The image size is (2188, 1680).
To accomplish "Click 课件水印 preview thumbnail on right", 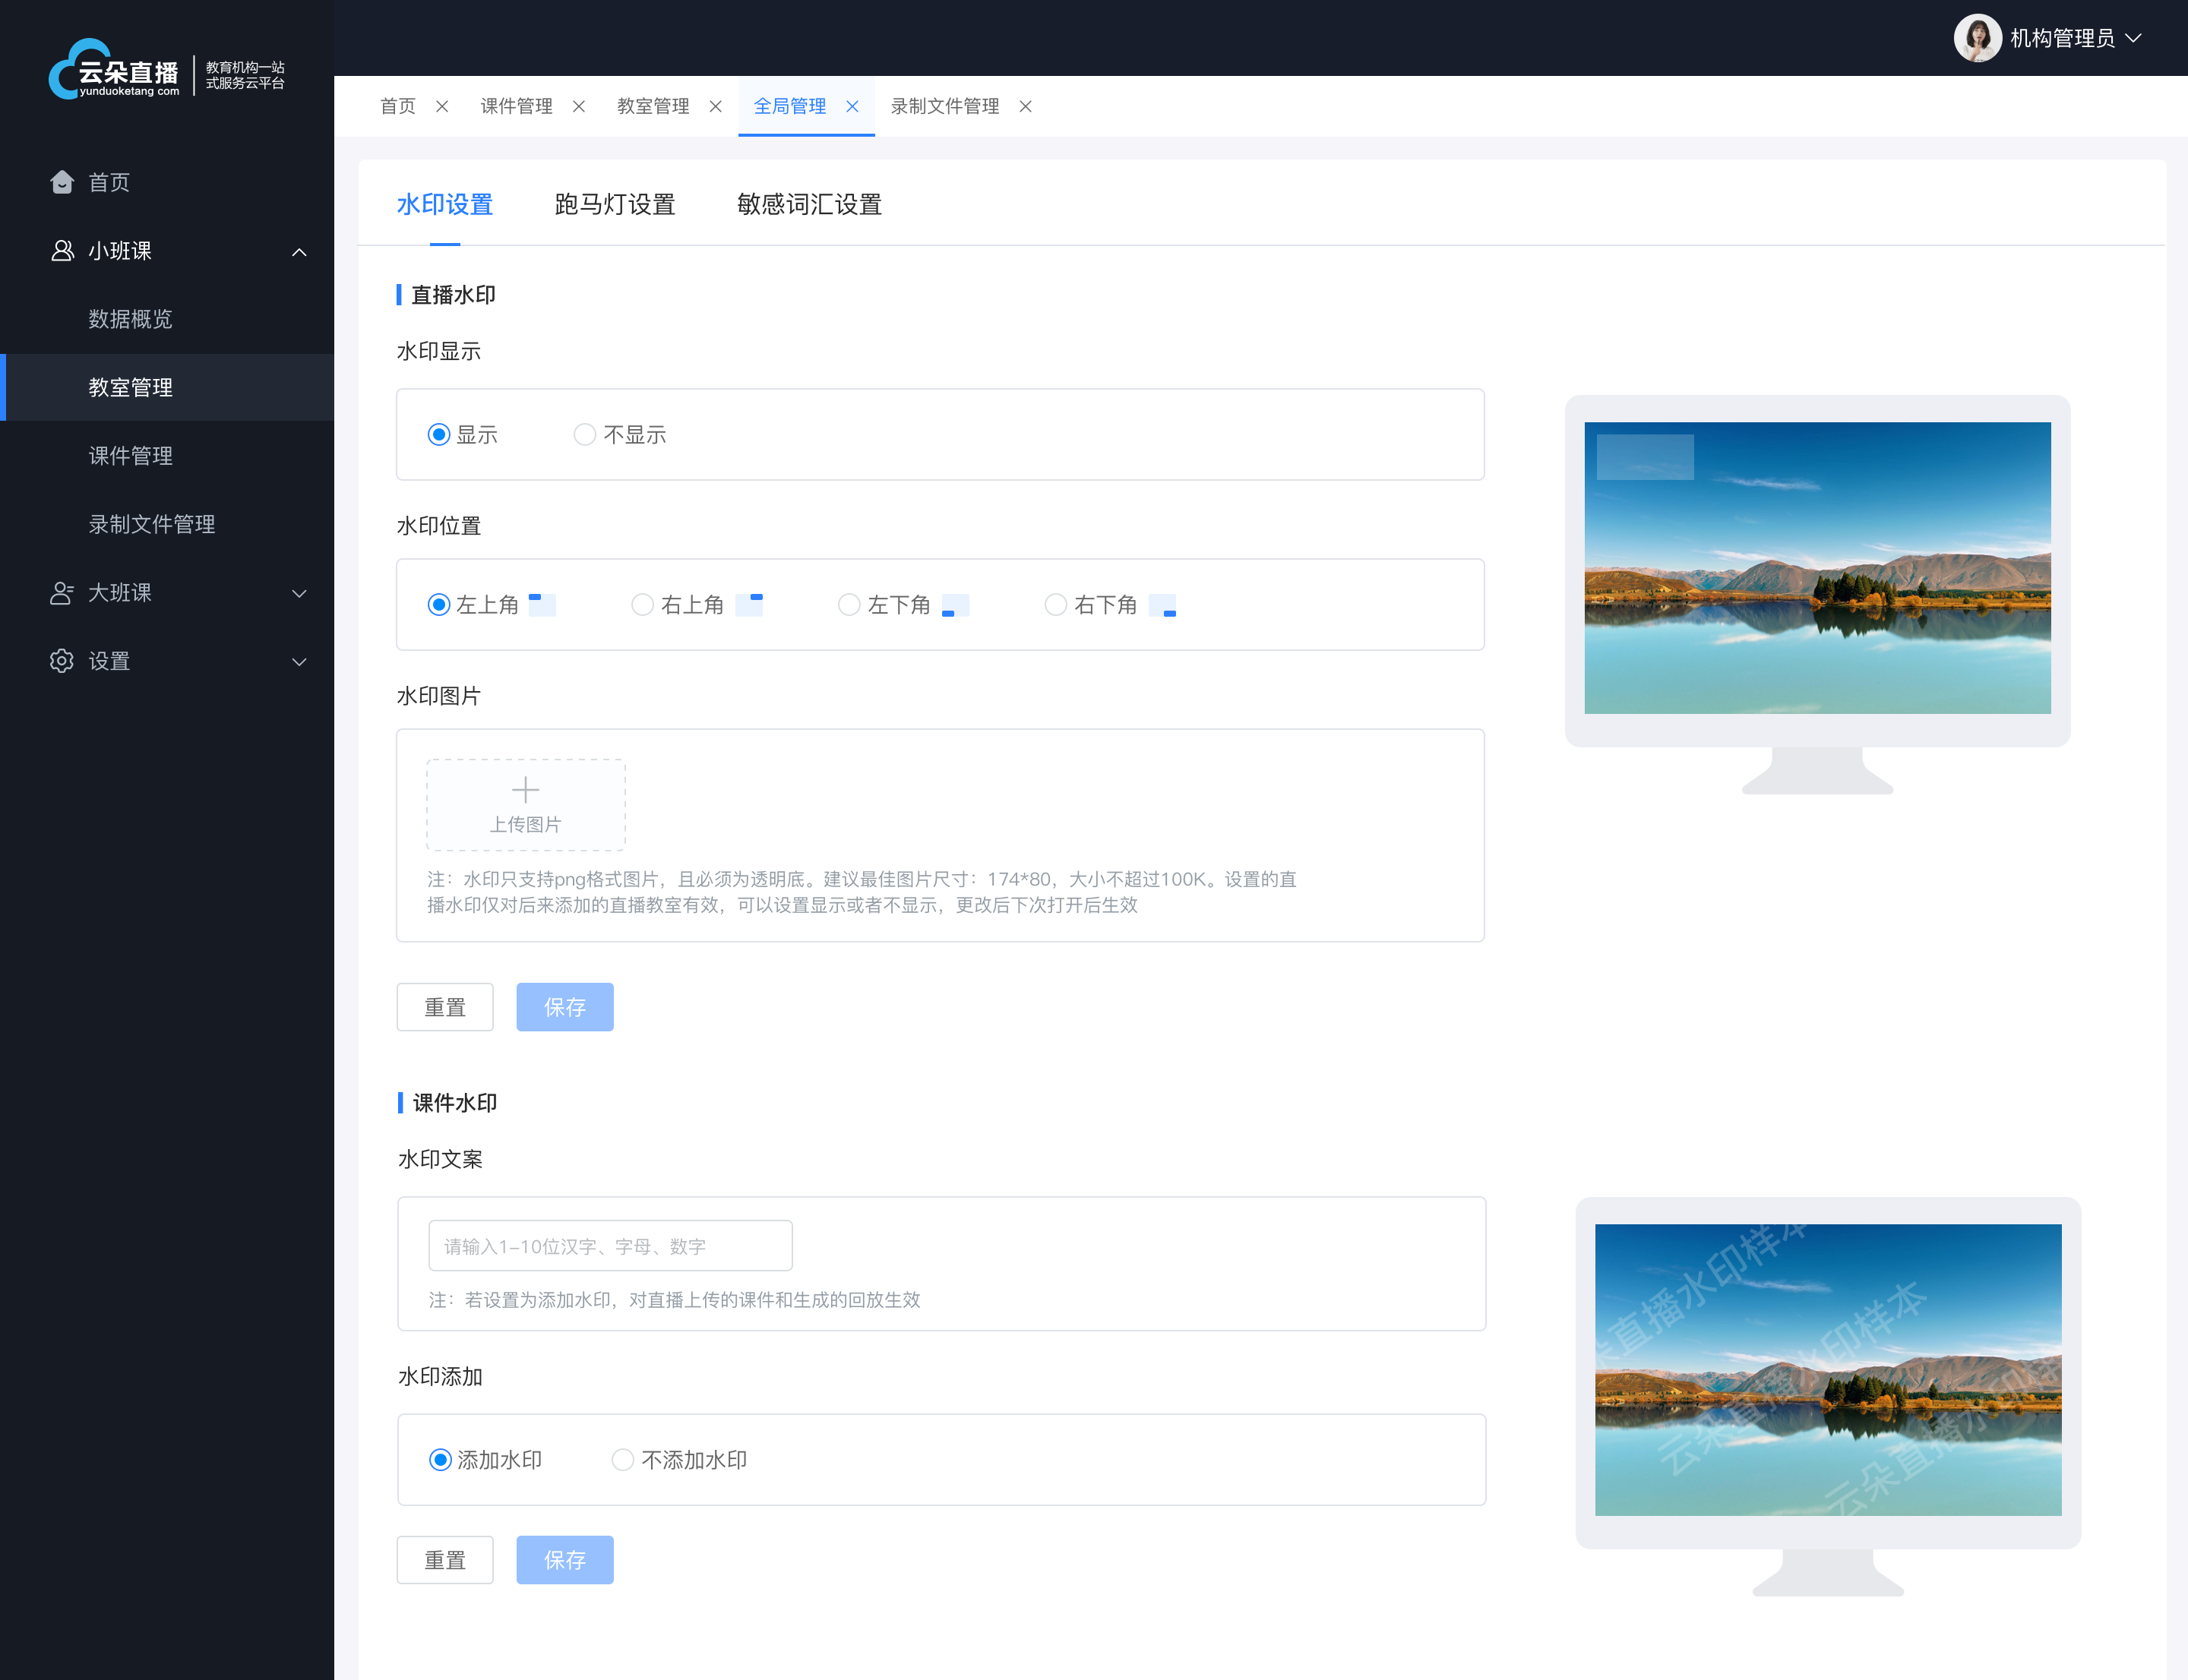I will click(x=1817, y=1368).
